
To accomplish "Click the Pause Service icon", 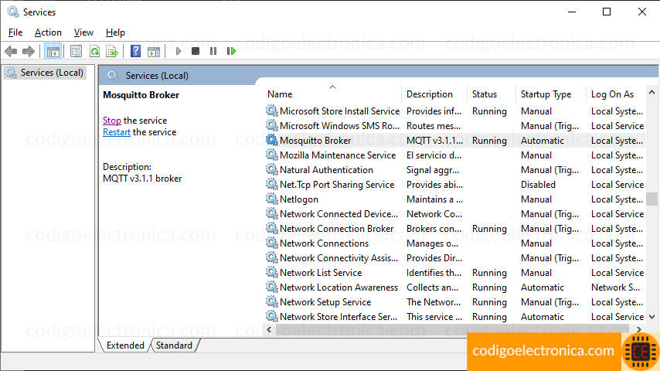I will tap(213, 51).
